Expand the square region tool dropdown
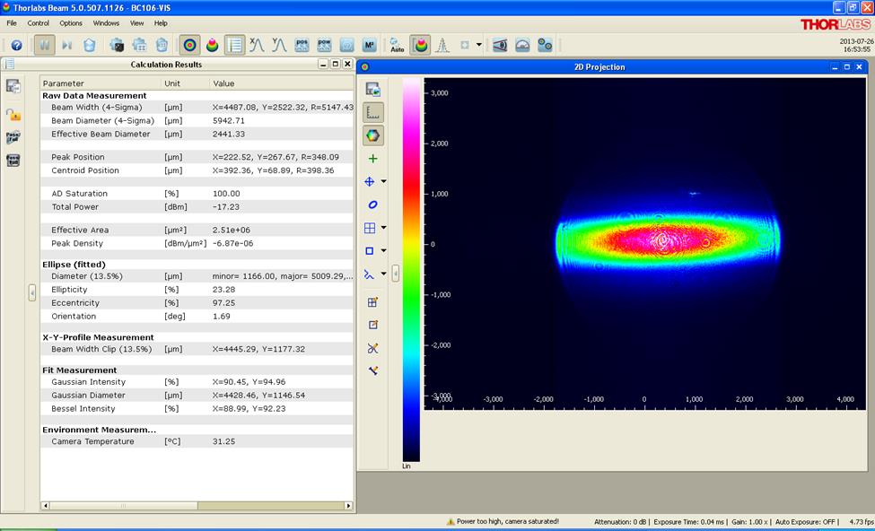 pos(384,251)
